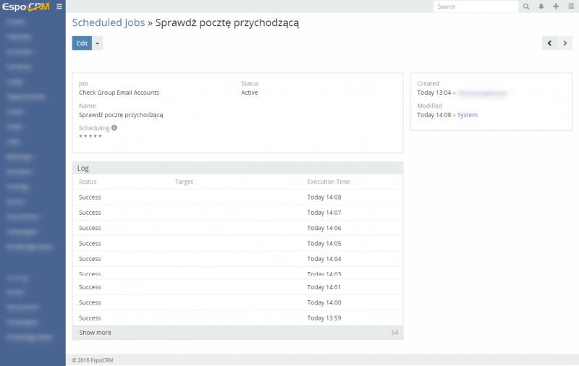Expand the dropdown next to Edit
Image resolution: width=579 pixels, height=366 pixels.
(x=98, y=43)
